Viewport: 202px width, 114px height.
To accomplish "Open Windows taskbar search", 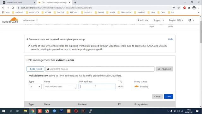I will [11, 111].
